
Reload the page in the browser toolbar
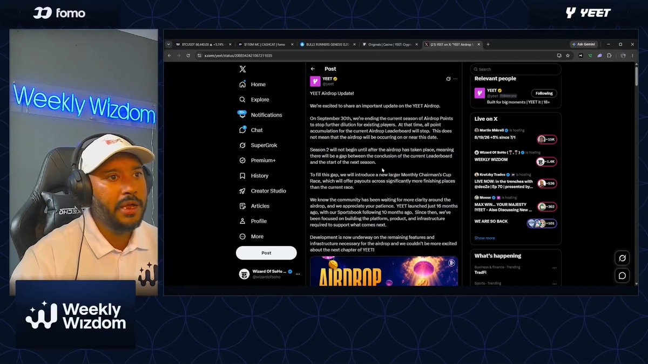(188, 56)
